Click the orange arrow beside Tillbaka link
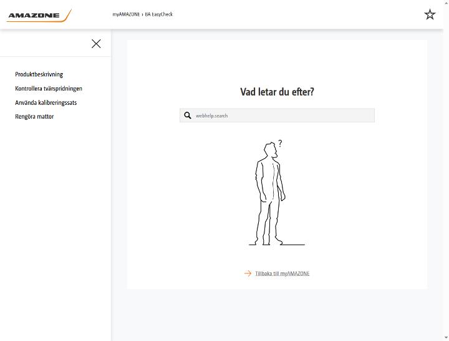 [248, 274]
